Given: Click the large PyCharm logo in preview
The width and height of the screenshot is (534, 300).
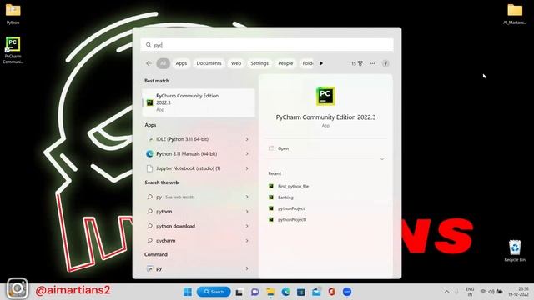Looking at the screenshot, I should coord(325,96).
